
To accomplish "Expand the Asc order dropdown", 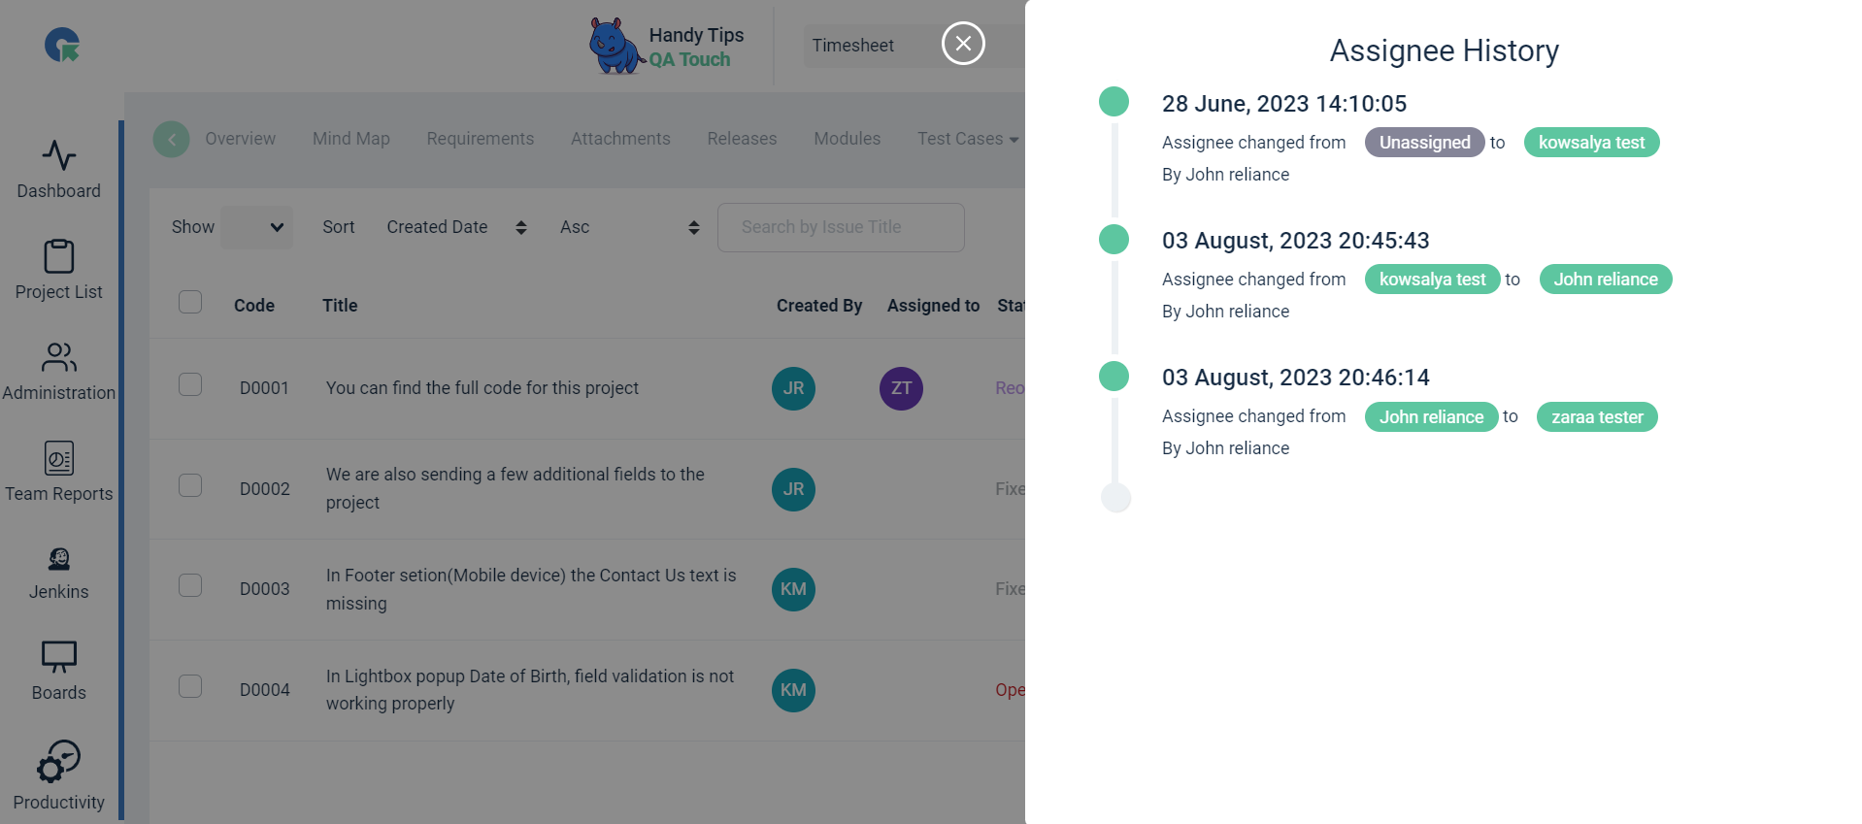I will pos(629,227).
